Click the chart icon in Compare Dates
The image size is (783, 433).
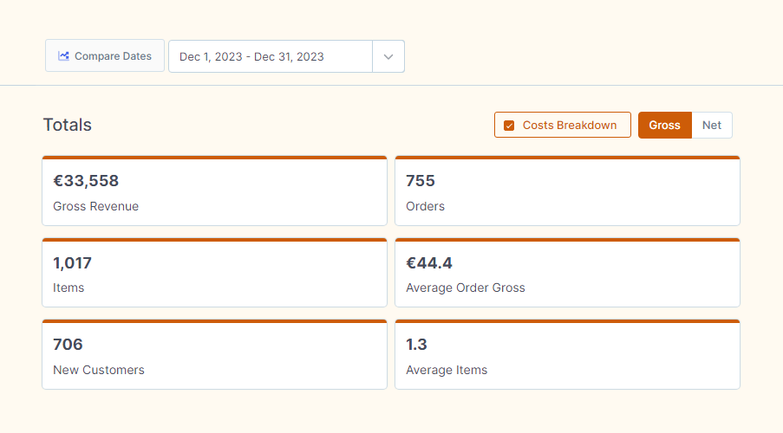coord(63,56)
